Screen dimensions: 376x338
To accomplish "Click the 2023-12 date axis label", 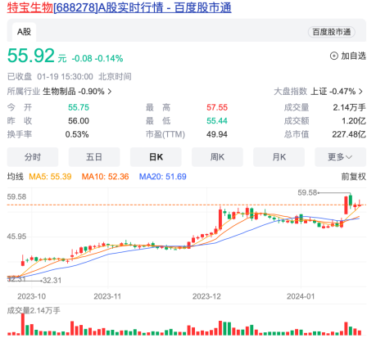I will 206,296.
